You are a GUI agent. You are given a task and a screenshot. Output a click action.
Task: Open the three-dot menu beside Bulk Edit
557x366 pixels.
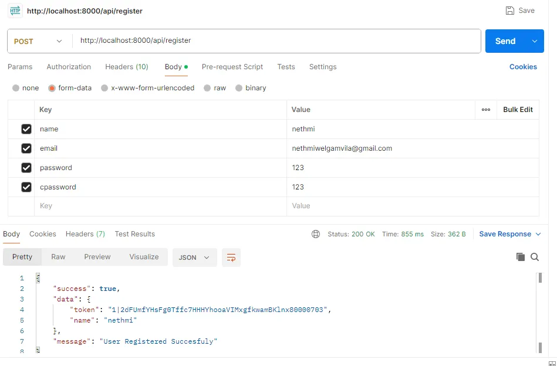tap(485, 110)
